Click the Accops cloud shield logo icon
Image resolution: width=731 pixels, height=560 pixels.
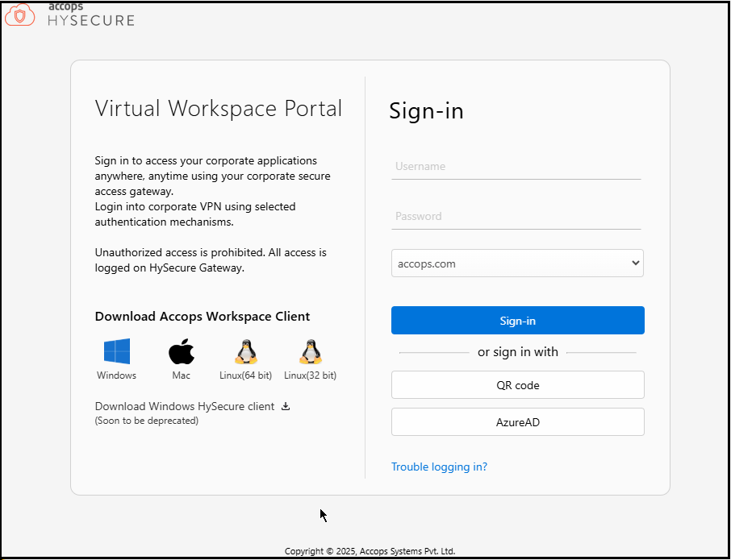tap(20, 14)
